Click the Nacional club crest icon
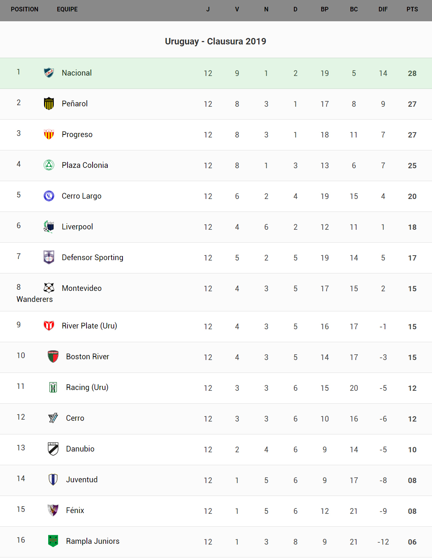Image resolution: width=432 pixels, height=559 pixels. [x=49, y=73]
